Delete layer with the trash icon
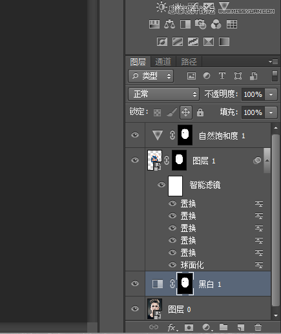Viewport: 281px width, 334px height. coord(258,328)
